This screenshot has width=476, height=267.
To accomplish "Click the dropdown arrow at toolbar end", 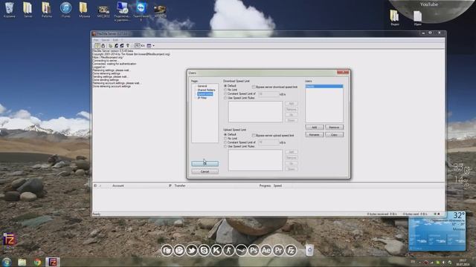I will pyautogui.click(x=154, y=46).
